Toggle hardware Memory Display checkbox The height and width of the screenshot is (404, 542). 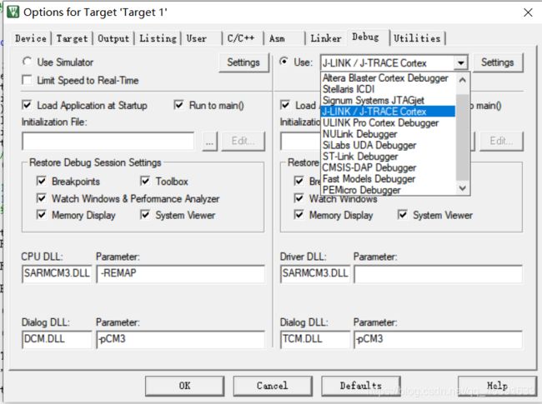[299, 214]
